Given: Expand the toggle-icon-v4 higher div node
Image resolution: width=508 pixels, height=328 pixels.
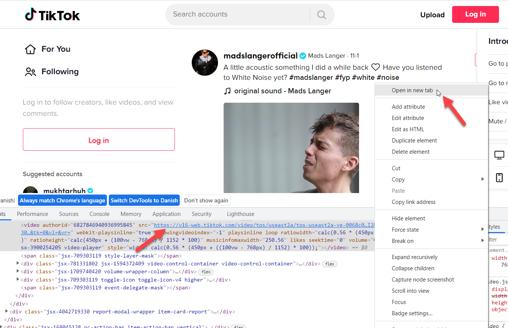Looking at the screenshot, I should pos(18,280).
